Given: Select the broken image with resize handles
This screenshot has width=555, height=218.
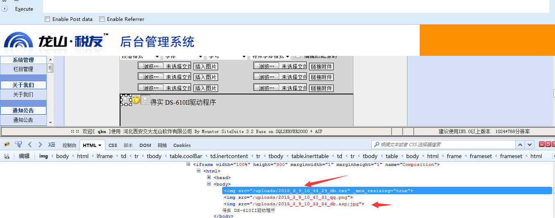Looking at the screenshot, I should pos(126,100).
